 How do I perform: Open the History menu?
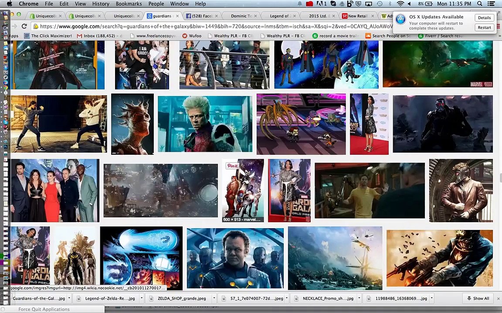[x=101, y=4]
